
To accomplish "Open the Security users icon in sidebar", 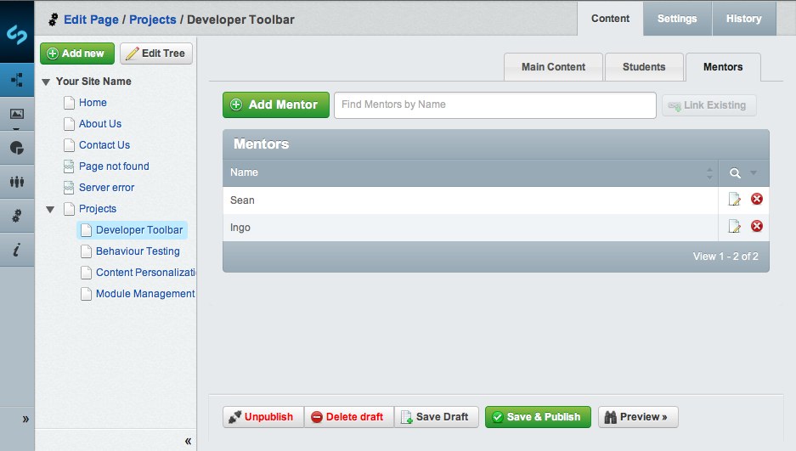I will pos(17,181).
